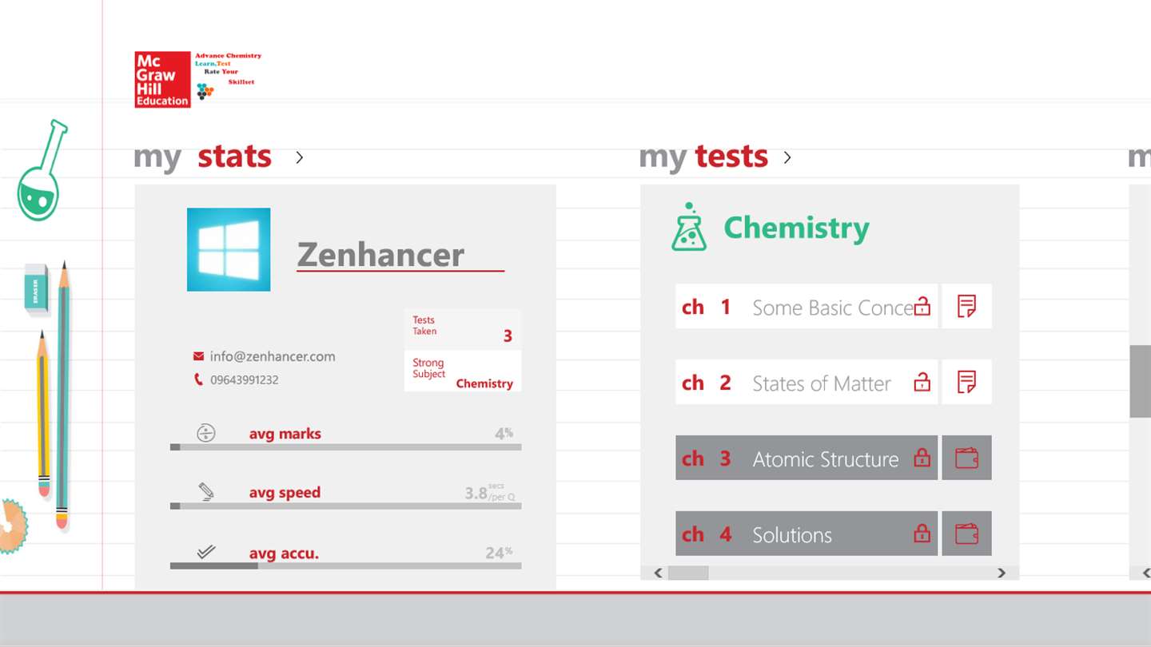Screen dimensions: 1151x647
Task: Click the wallet icon for Atomic Structure
Action: pyautogui.click(x=966, y=458)
